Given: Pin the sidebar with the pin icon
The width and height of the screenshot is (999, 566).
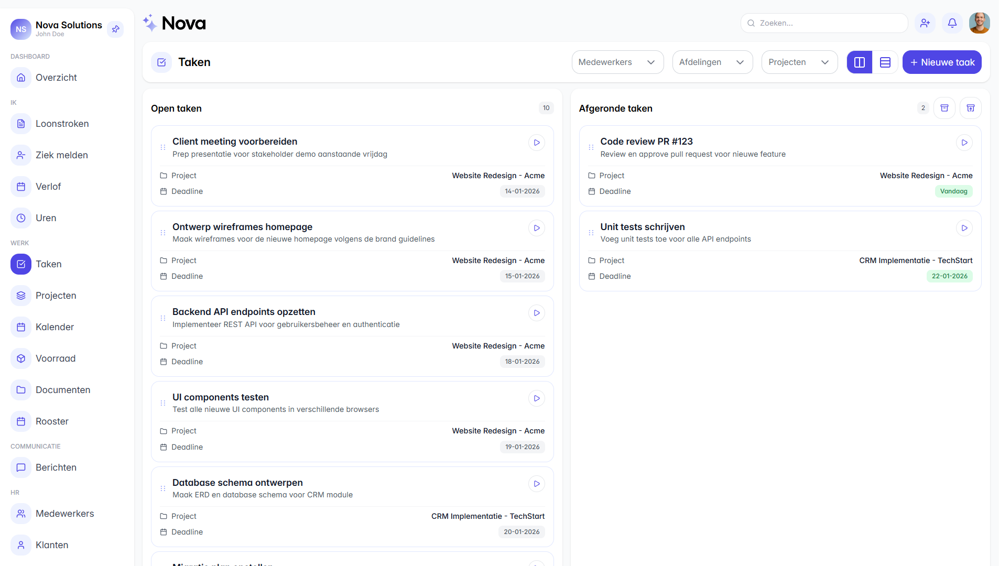Looking at the screenshot, I should 115,29.
